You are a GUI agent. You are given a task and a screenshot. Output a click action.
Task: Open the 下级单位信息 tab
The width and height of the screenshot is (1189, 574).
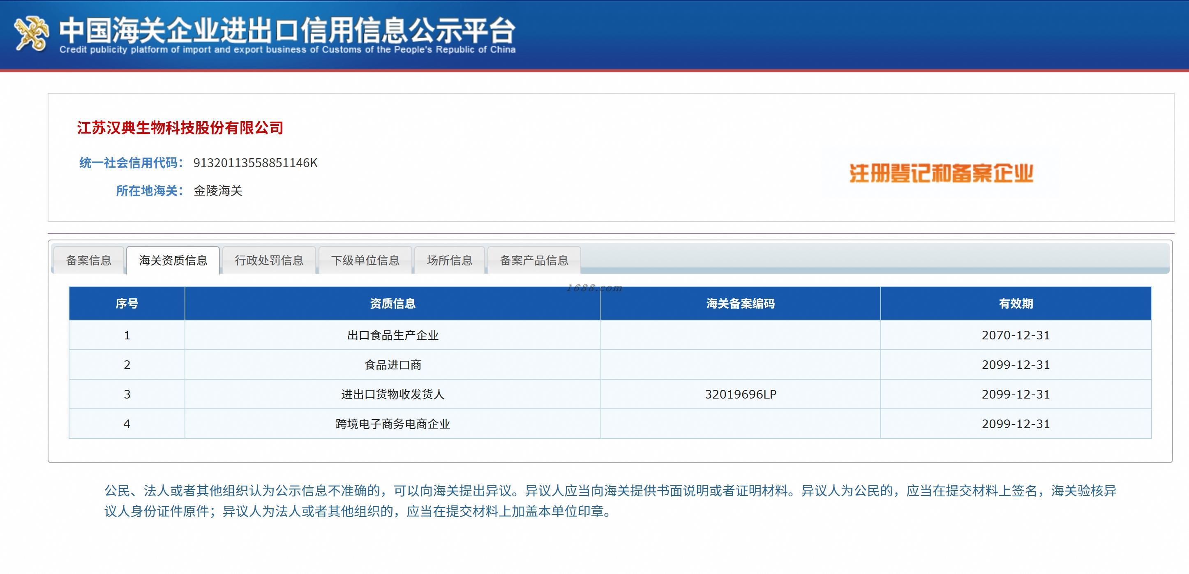[x=365, y=260]
